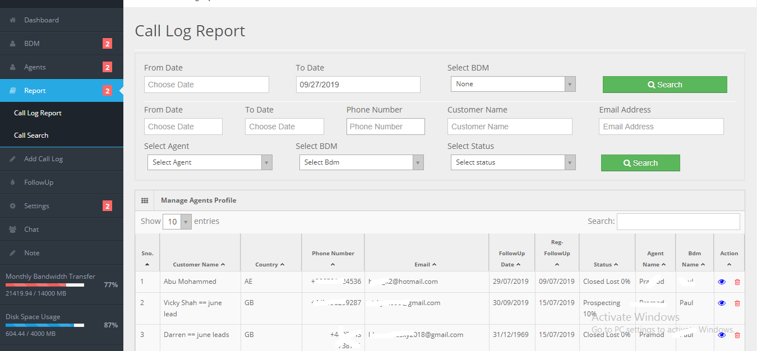Screen dimensions: 757x351
Task: Expand the Select BDM None dropdown
Action: pyautogui.click(x=513, y=84)
